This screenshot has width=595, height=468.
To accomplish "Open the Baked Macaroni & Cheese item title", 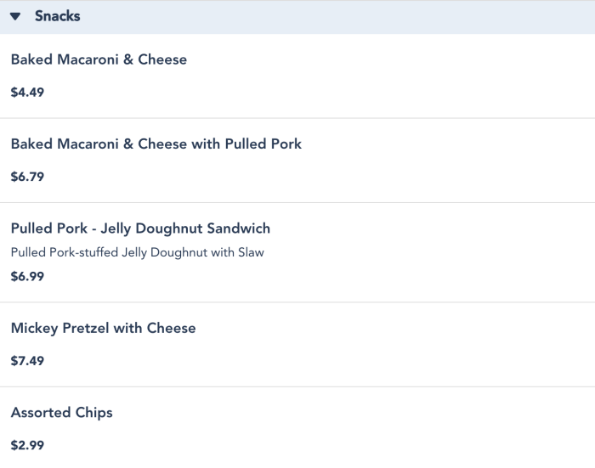I will [x=99, y=59].
